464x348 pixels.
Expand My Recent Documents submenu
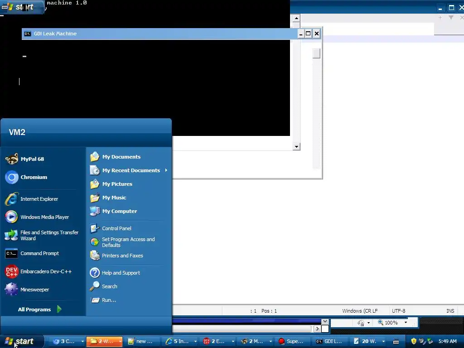click(129, 170)
